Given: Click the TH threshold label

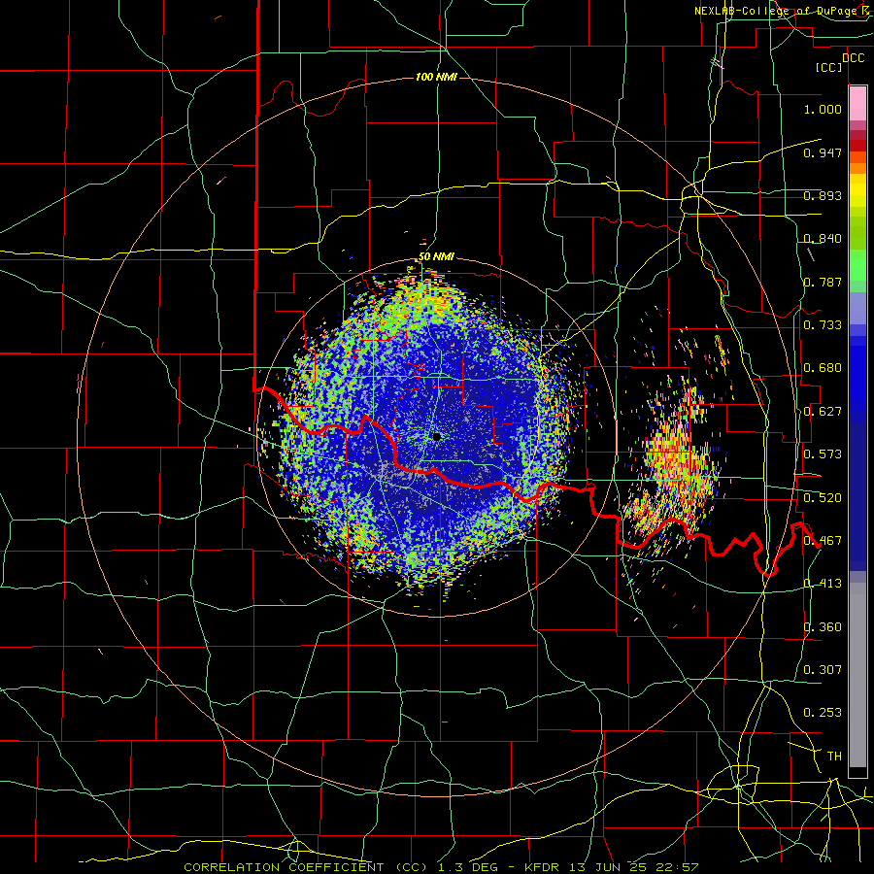Looking at the screenshot, I should (x=834, y=756).
